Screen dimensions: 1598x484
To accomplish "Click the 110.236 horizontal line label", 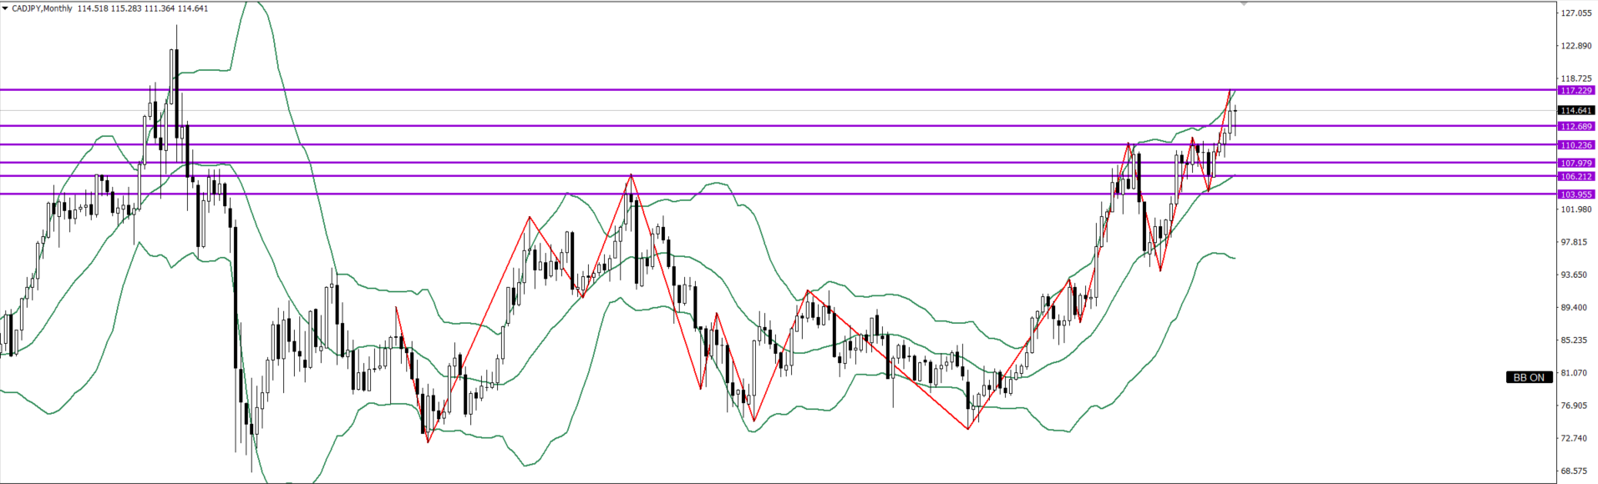I will (x=1576, y=145).
